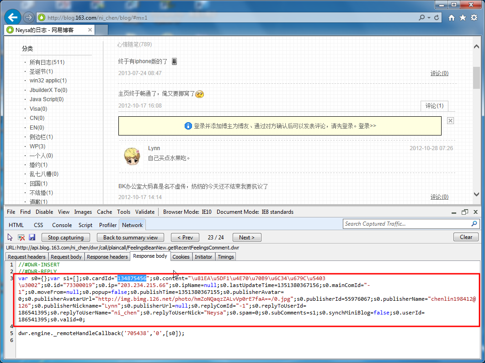The height and width of the screenshot is (363, 485).
Task: Open the Request headers tab
Action: [27, 257]
